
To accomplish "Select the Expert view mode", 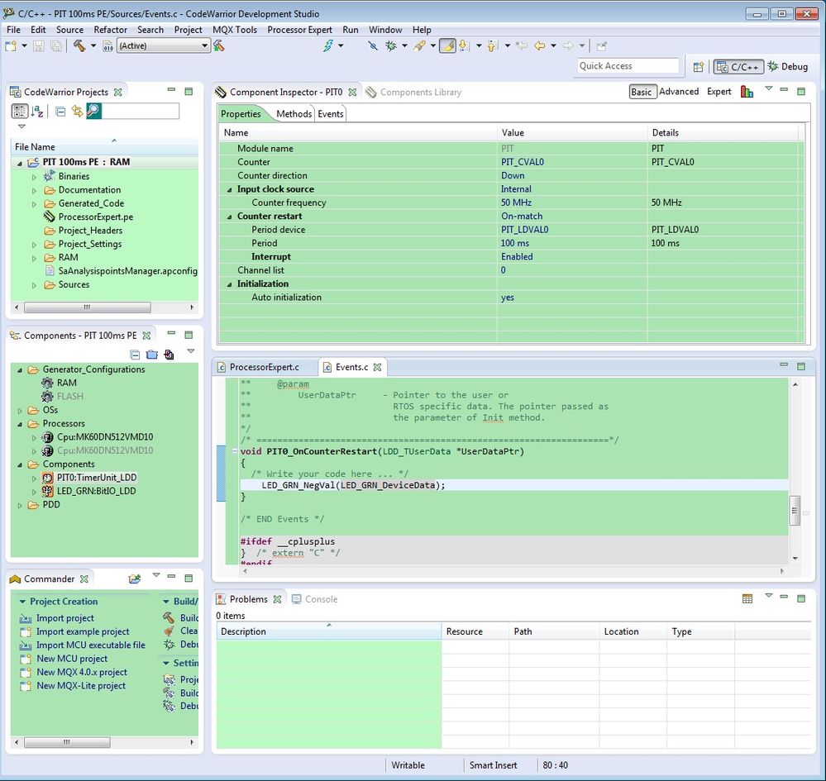I will tap(719, 92).
